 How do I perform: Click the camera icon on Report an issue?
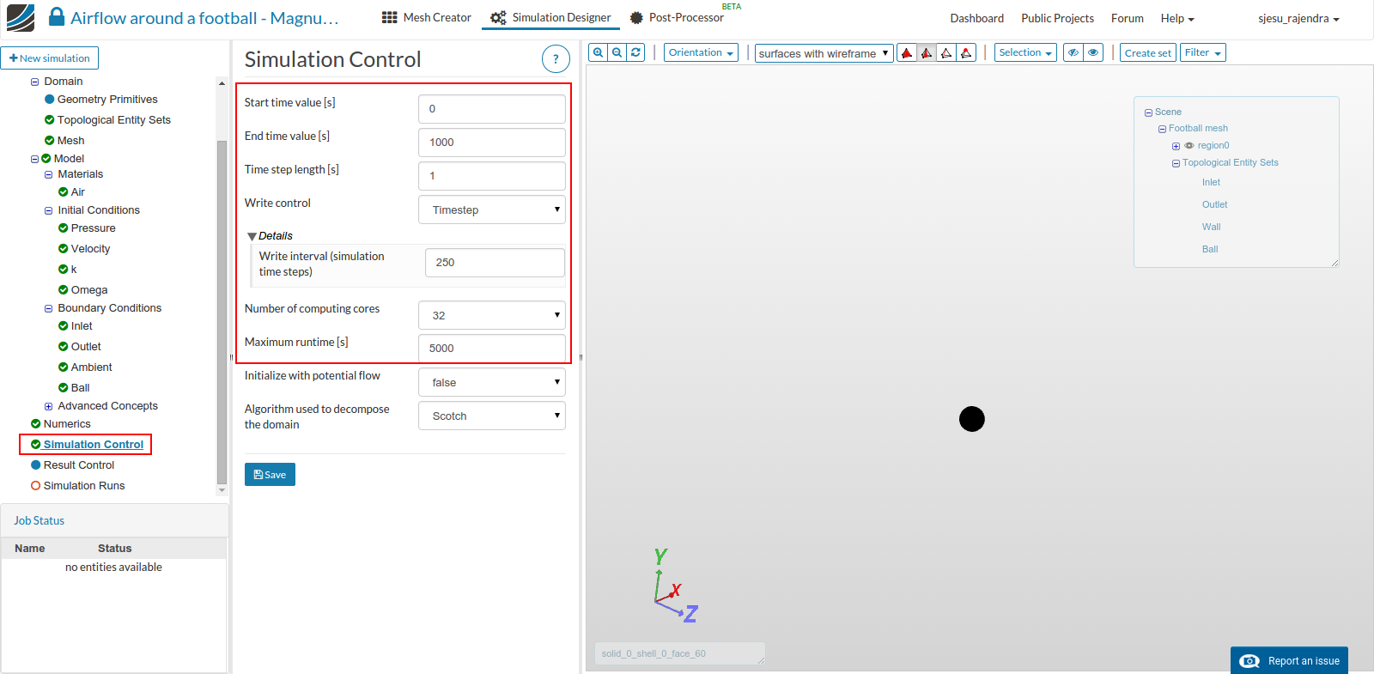[1251, 661]
